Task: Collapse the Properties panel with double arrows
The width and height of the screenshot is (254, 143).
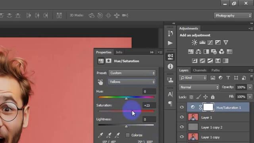Action: [152, 52]
